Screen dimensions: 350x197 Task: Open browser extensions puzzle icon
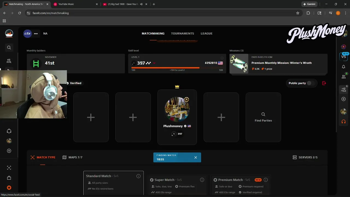[x=308, y=13]
